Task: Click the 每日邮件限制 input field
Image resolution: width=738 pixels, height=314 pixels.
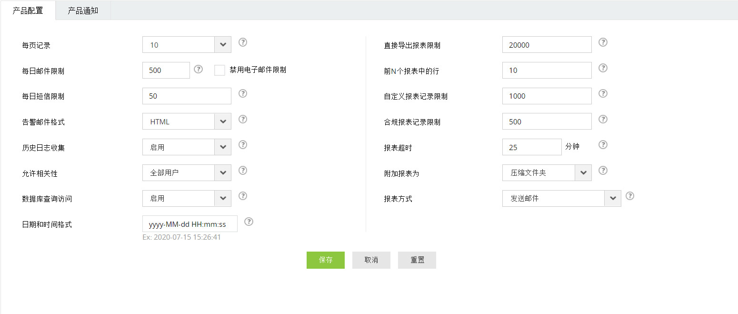Action: tap(166, 71)
